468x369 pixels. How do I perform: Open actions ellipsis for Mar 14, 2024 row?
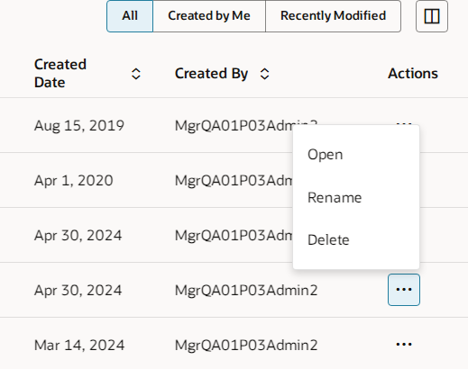coord(404,345)
